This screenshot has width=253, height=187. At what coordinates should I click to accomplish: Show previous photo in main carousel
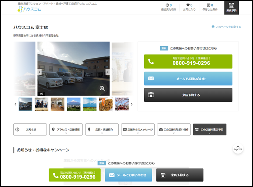click(x=40, y=72)
